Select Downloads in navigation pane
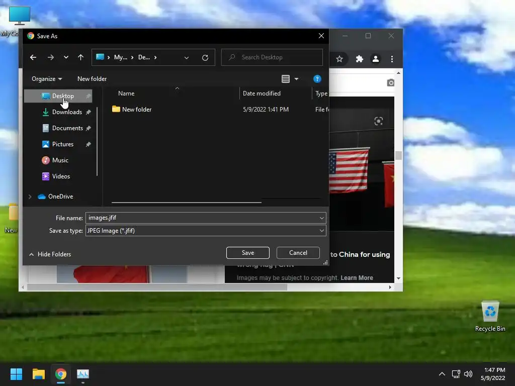Screen dimensions: 515x386 [x=62, y=112]
